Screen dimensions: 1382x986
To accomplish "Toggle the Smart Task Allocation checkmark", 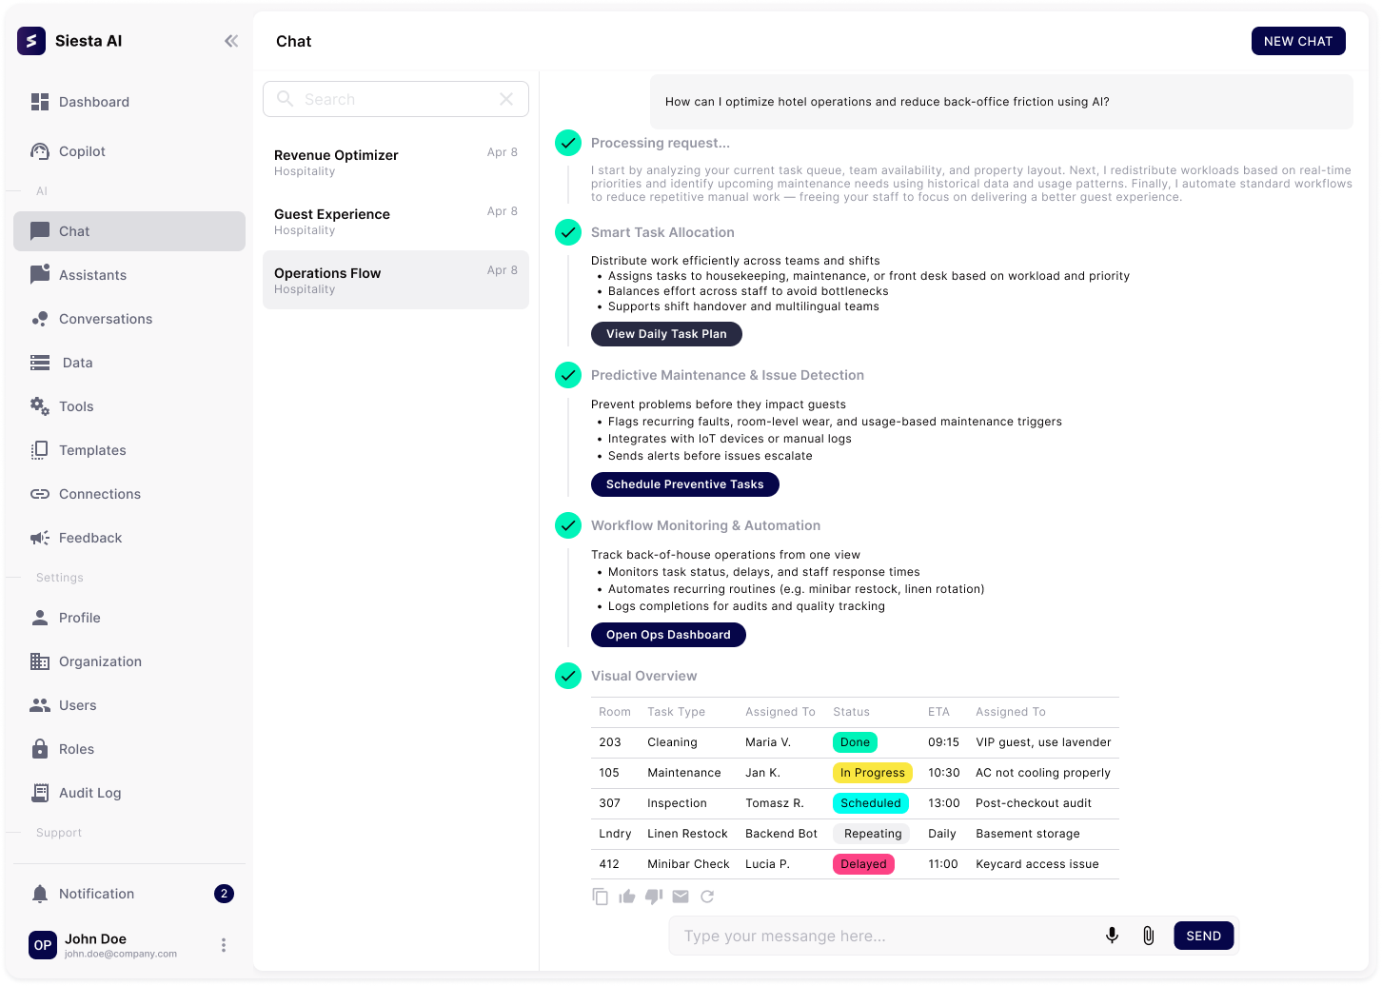I will pos(568,232).
